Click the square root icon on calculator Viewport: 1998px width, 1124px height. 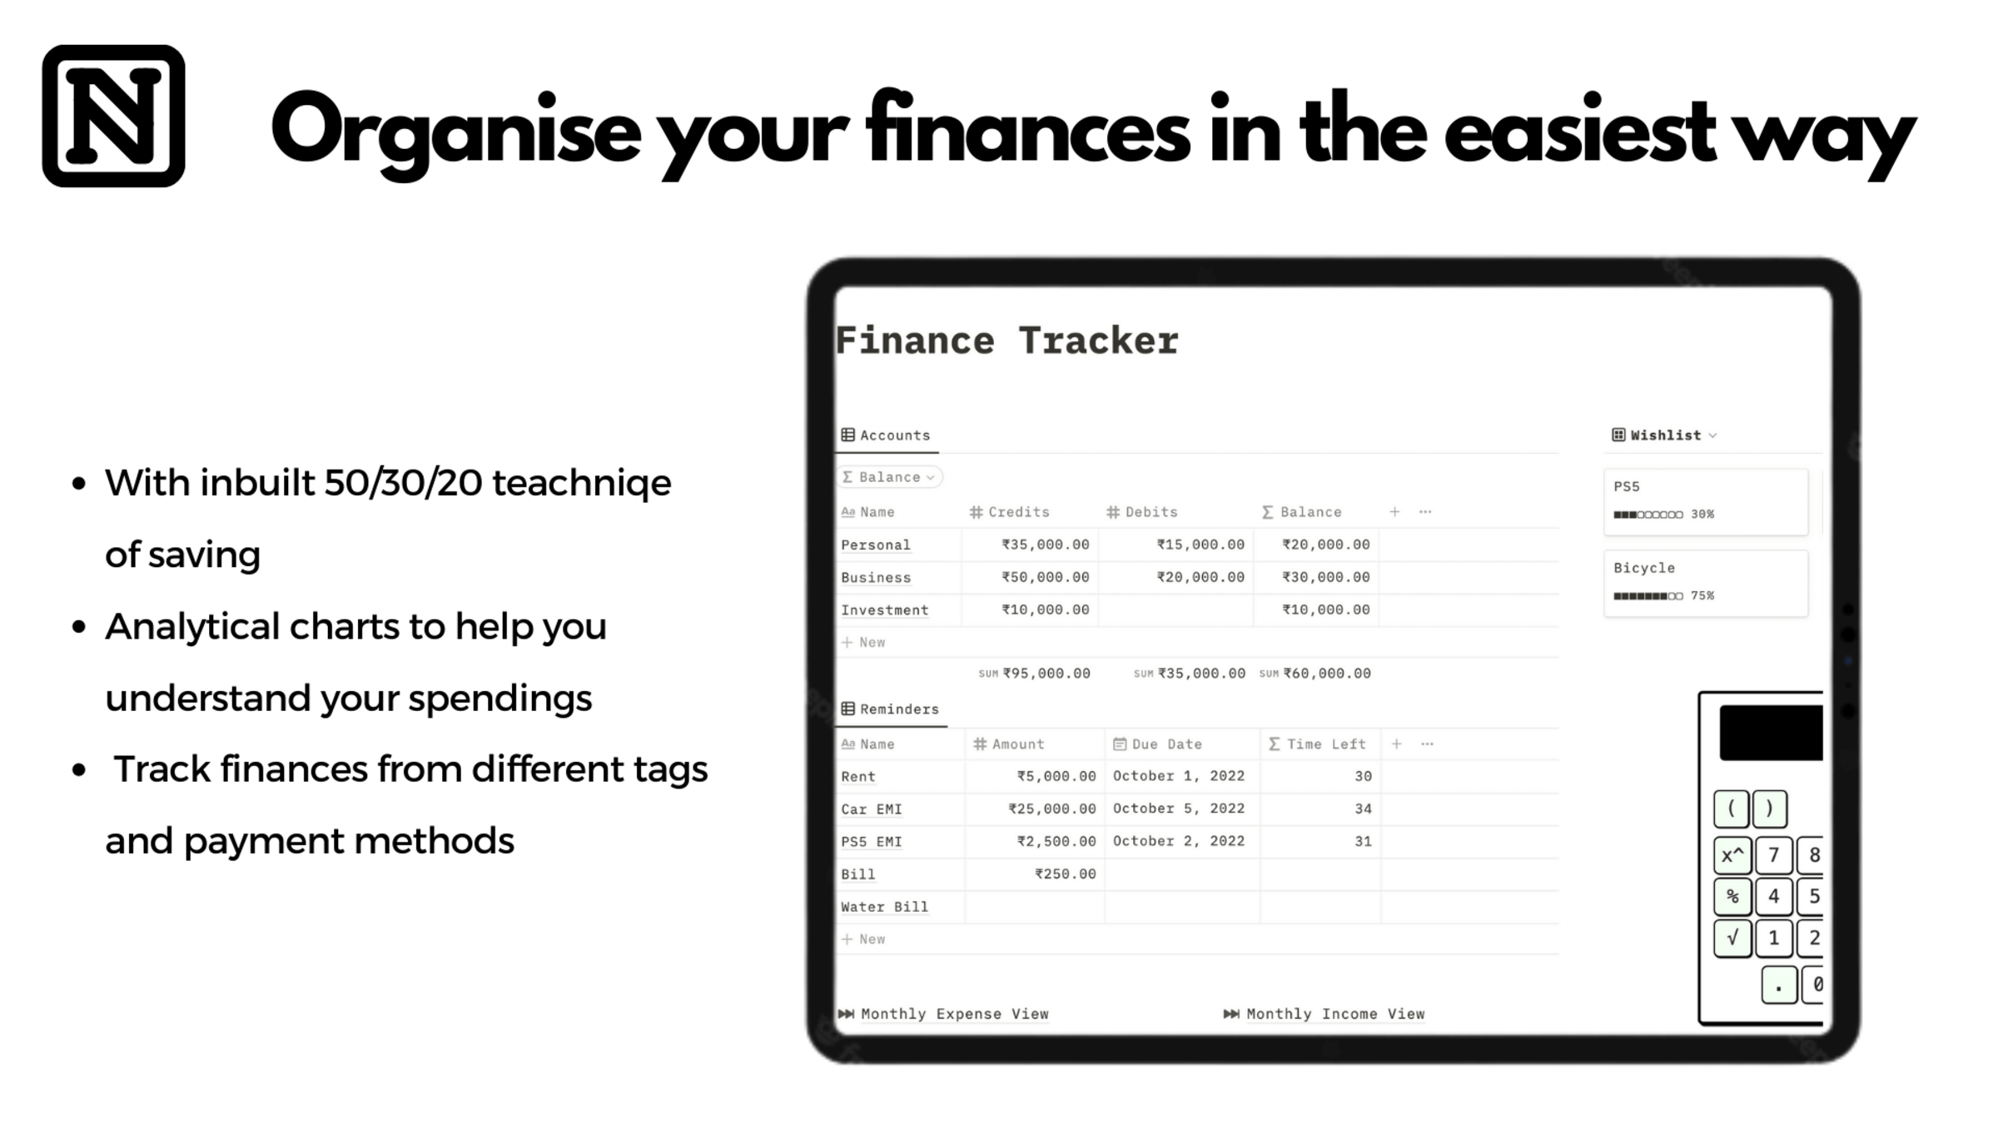(x=1731, y=937)
